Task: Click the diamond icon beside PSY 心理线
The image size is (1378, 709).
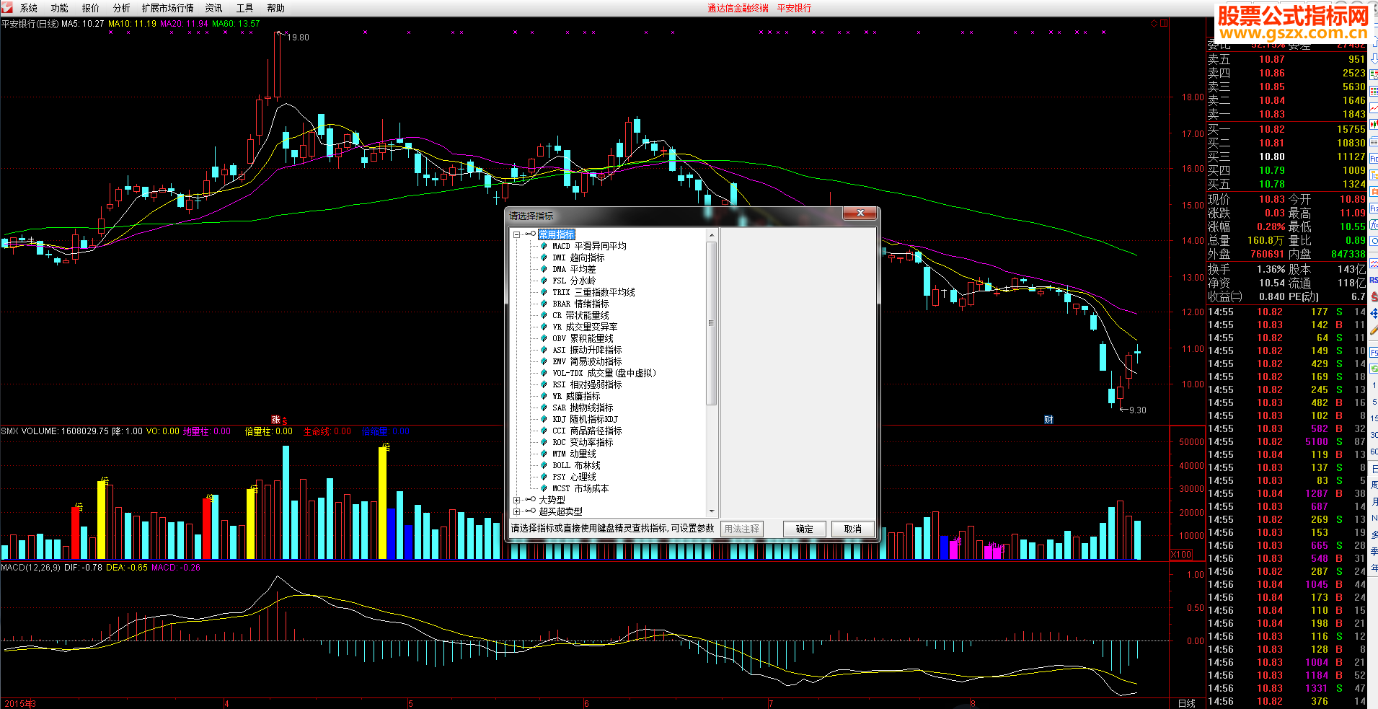Action: tap(544, 477)
